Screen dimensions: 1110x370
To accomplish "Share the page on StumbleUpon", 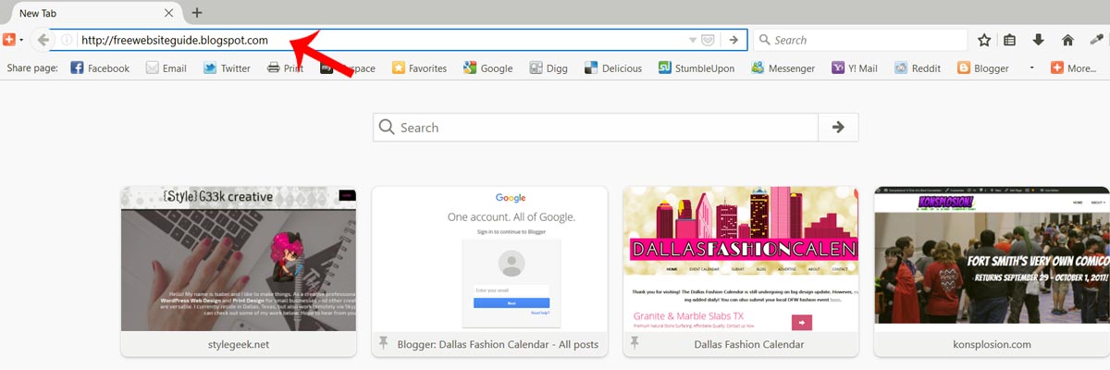I will 697,68.
